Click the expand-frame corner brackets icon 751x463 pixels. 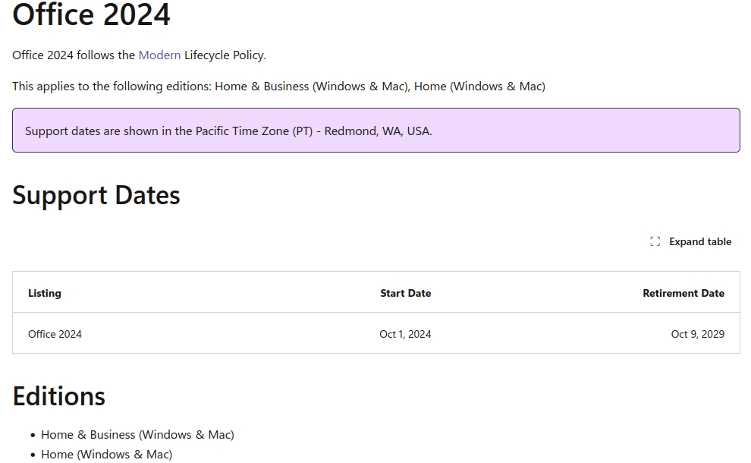click(655, 241)
